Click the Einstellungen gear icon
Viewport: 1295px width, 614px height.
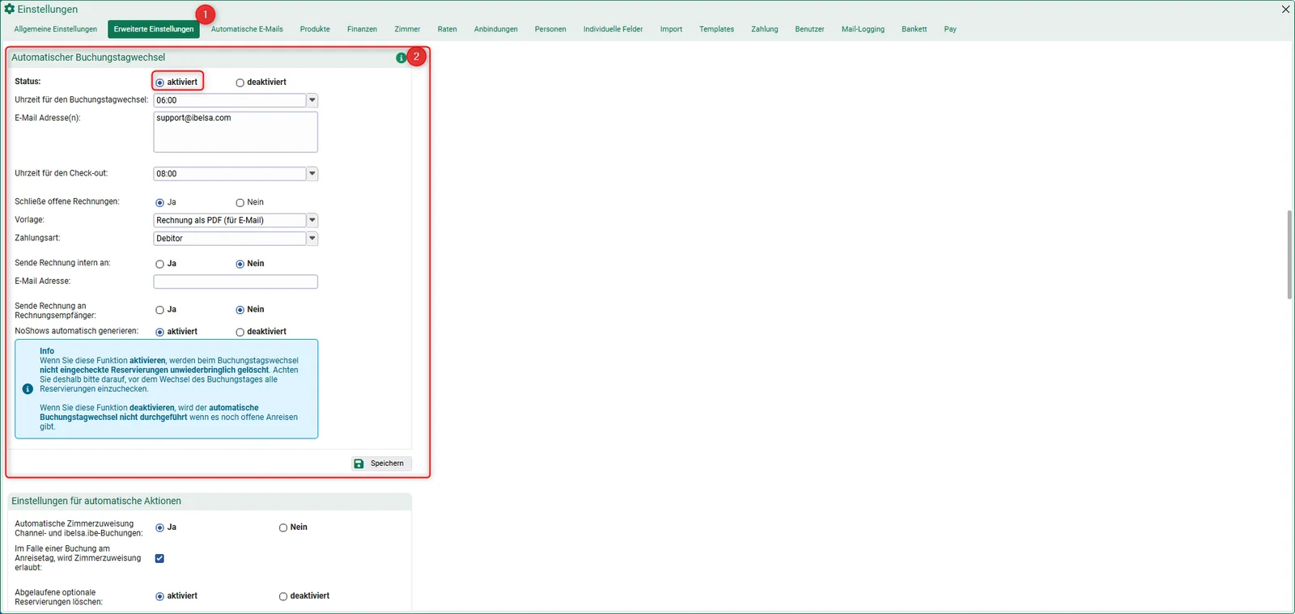[10, 9]
